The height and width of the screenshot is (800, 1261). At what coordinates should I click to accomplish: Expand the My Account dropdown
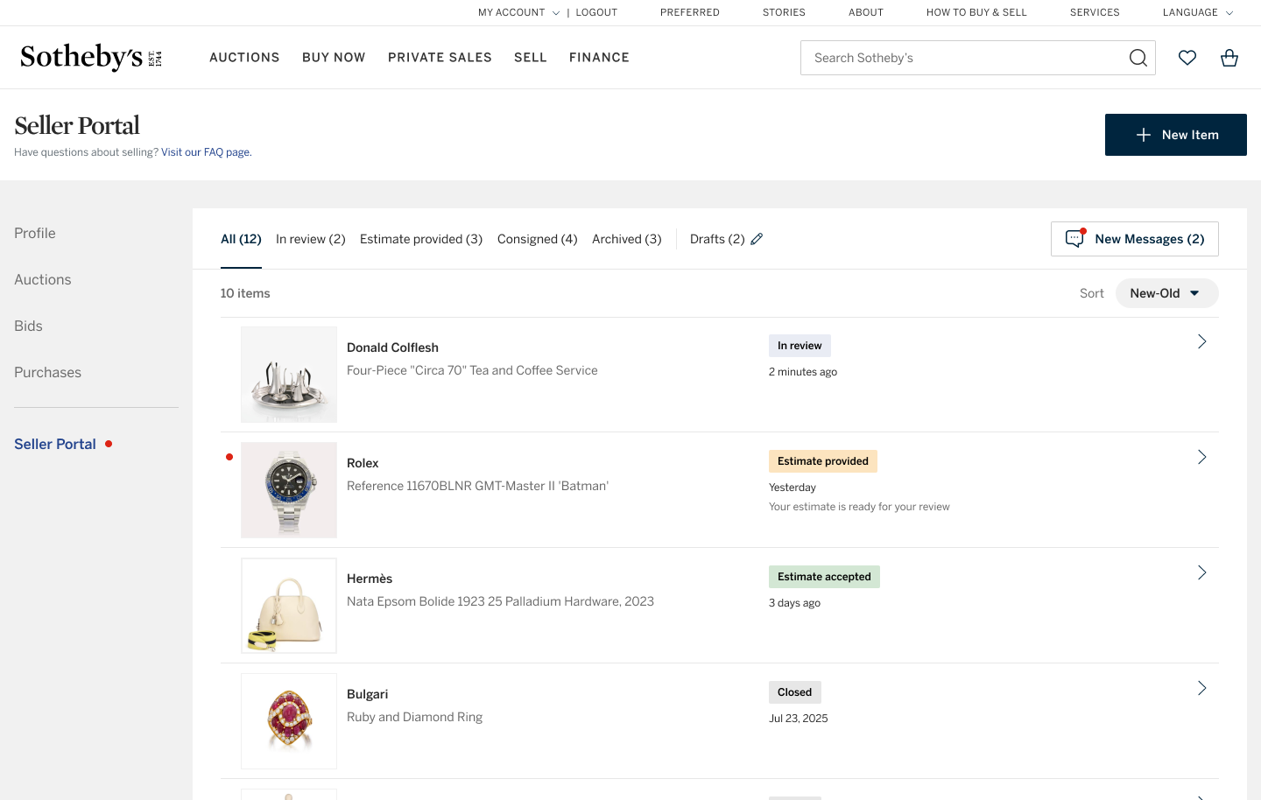point(518,12)
